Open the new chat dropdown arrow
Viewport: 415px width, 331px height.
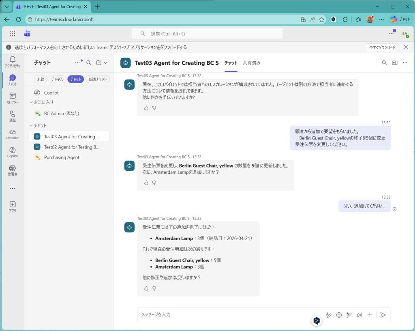click(106, 63)
